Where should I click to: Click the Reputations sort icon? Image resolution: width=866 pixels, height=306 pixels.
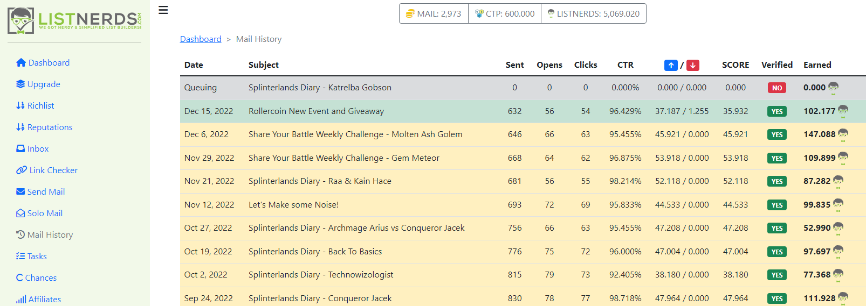[x=20, y=127]
